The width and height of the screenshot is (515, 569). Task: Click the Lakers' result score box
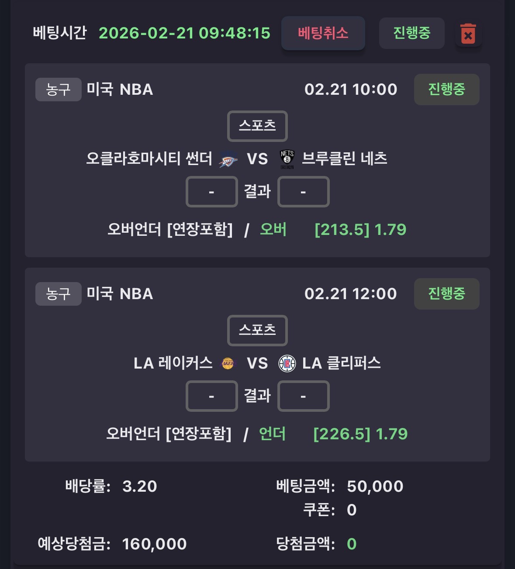point(212,396)
